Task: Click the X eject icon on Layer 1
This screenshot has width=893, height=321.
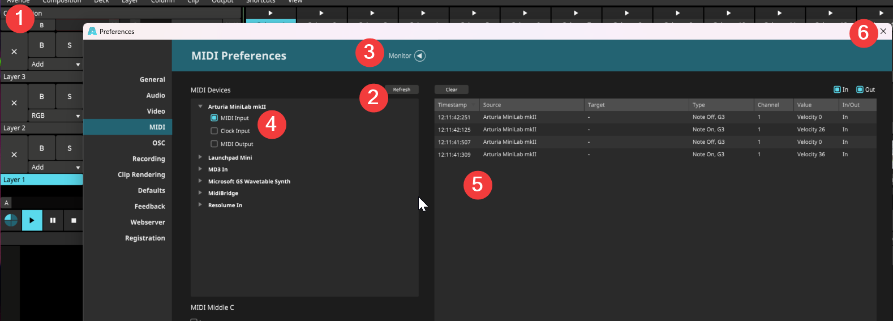Action: click(x=14, y=155)
